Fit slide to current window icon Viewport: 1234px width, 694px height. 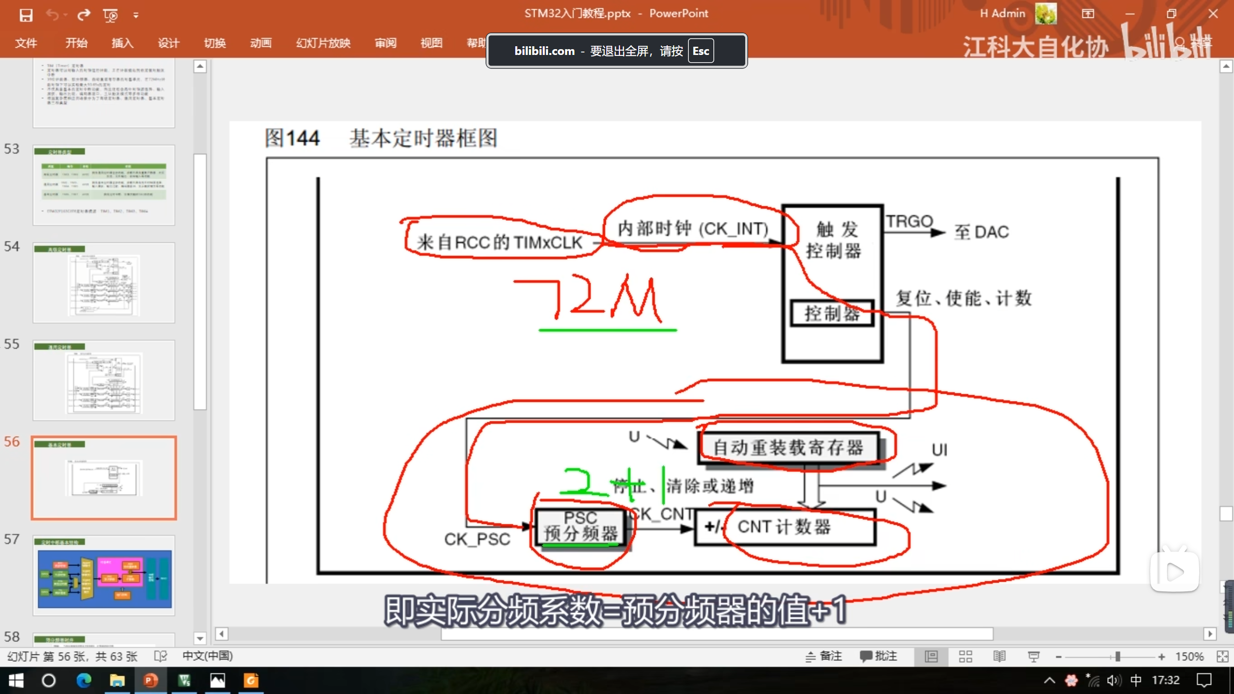pos(1222,656)
